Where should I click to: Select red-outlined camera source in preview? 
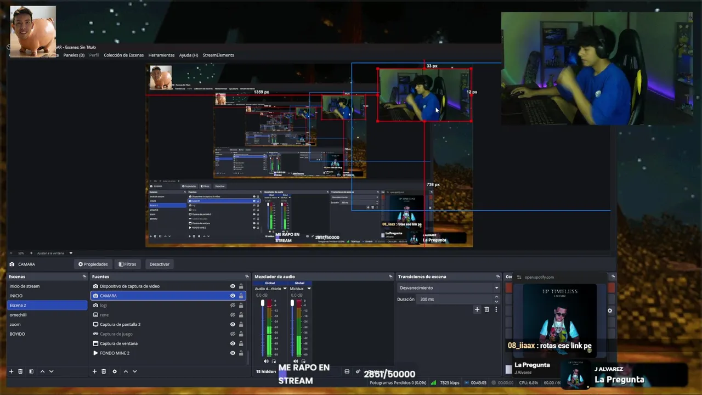coord(424,95)
